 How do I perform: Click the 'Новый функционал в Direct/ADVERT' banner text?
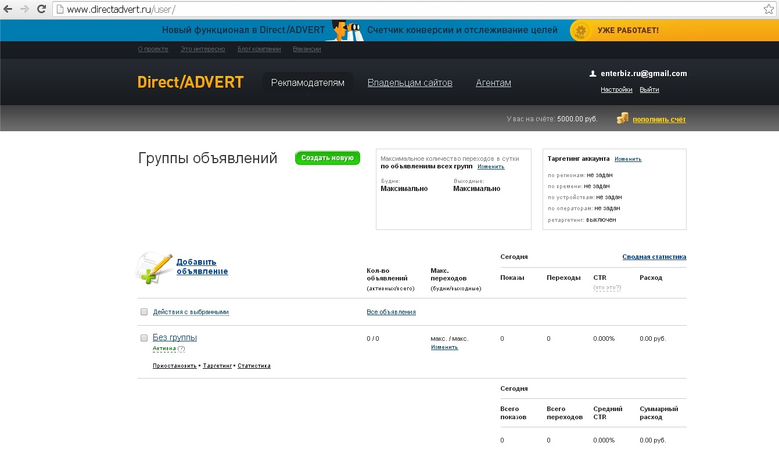[x=243, y=30]
